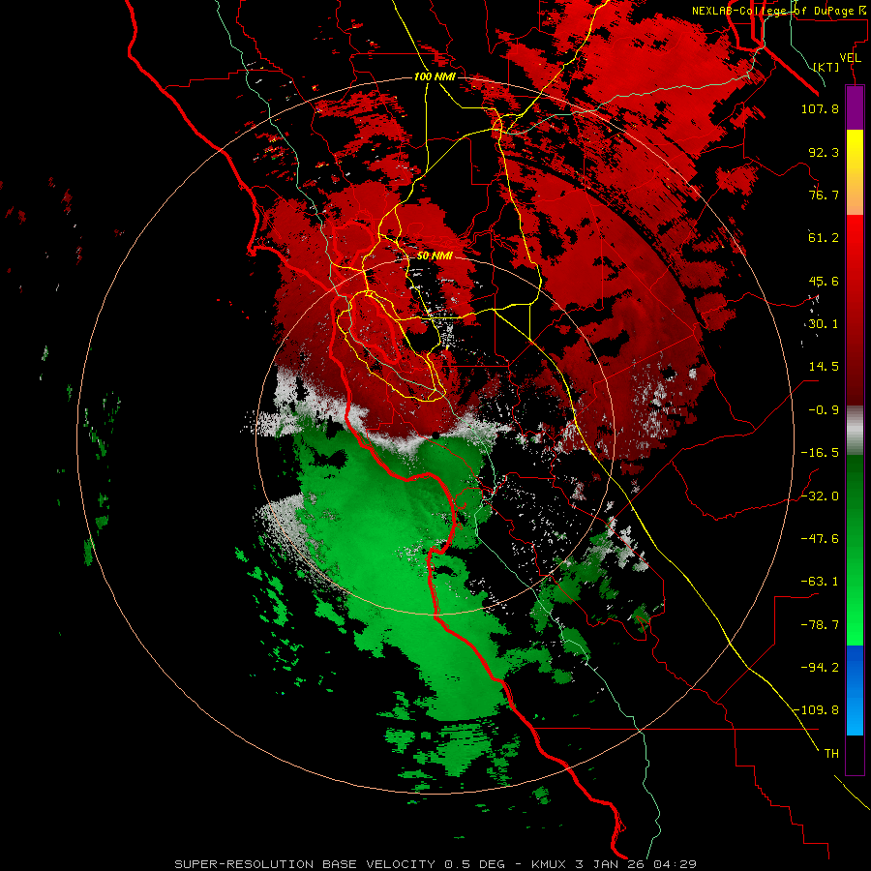Click the -109.8 velocity scale value
Image resolution: width=871 pixels, height=871 pixels.
[816, 710]
